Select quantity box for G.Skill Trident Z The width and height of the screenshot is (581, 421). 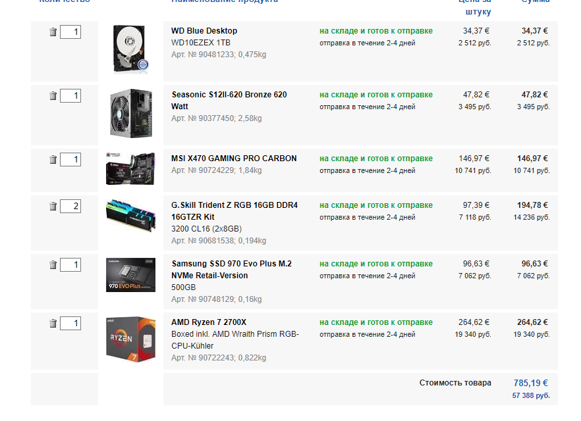tap(70, 206)
